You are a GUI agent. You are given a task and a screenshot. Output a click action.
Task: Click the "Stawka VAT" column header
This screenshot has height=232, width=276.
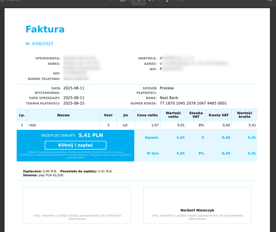pyautogui.click(x=196, y=115)
